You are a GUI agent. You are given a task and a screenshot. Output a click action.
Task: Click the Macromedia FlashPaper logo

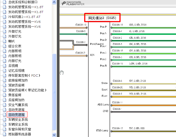pos(73,3)
